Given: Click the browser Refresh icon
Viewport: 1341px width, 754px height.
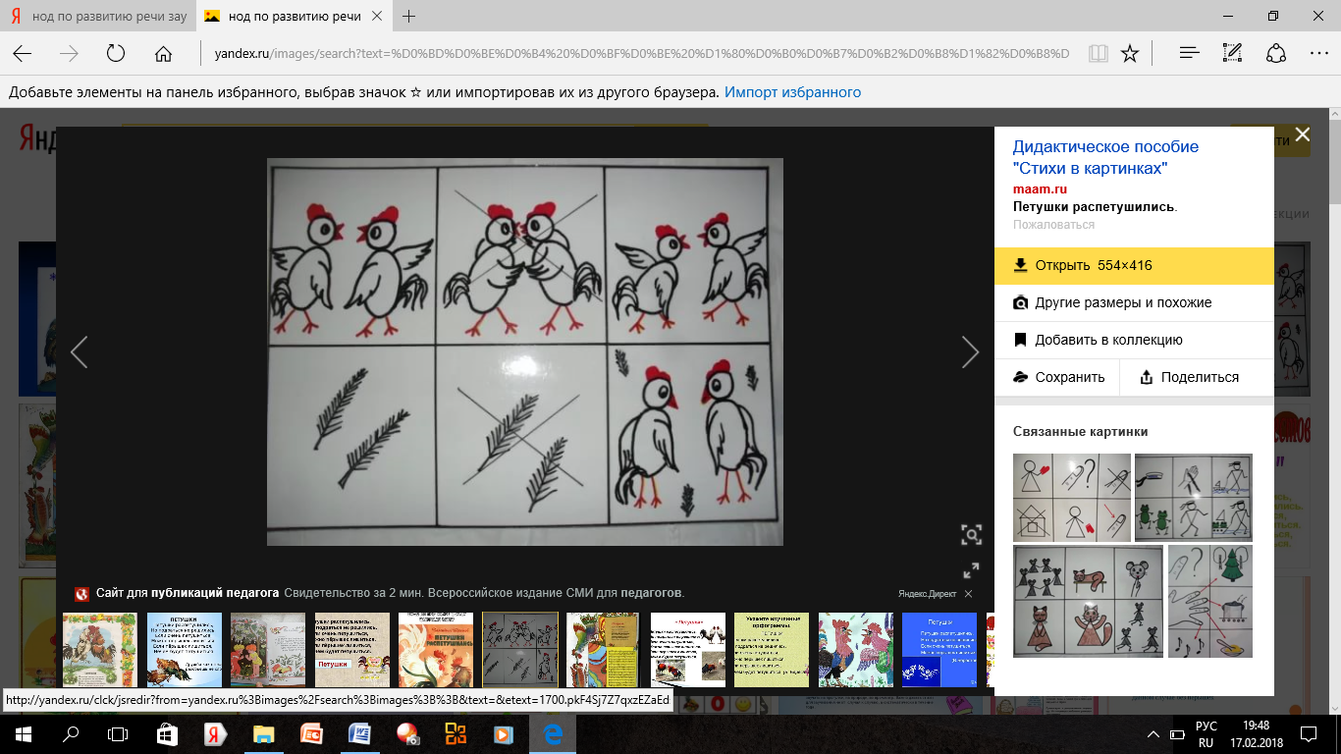Looking at the screenshot, I should click(116, 53).
